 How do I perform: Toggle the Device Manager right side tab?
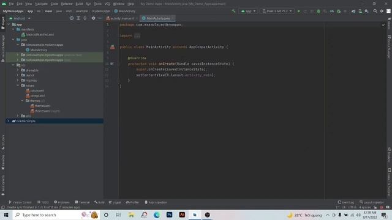coord(390,46)
